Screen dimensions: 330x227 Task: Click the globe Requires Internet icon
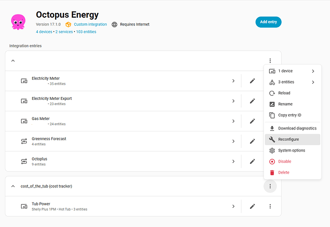pyautogui.click(x=114, y=24)
